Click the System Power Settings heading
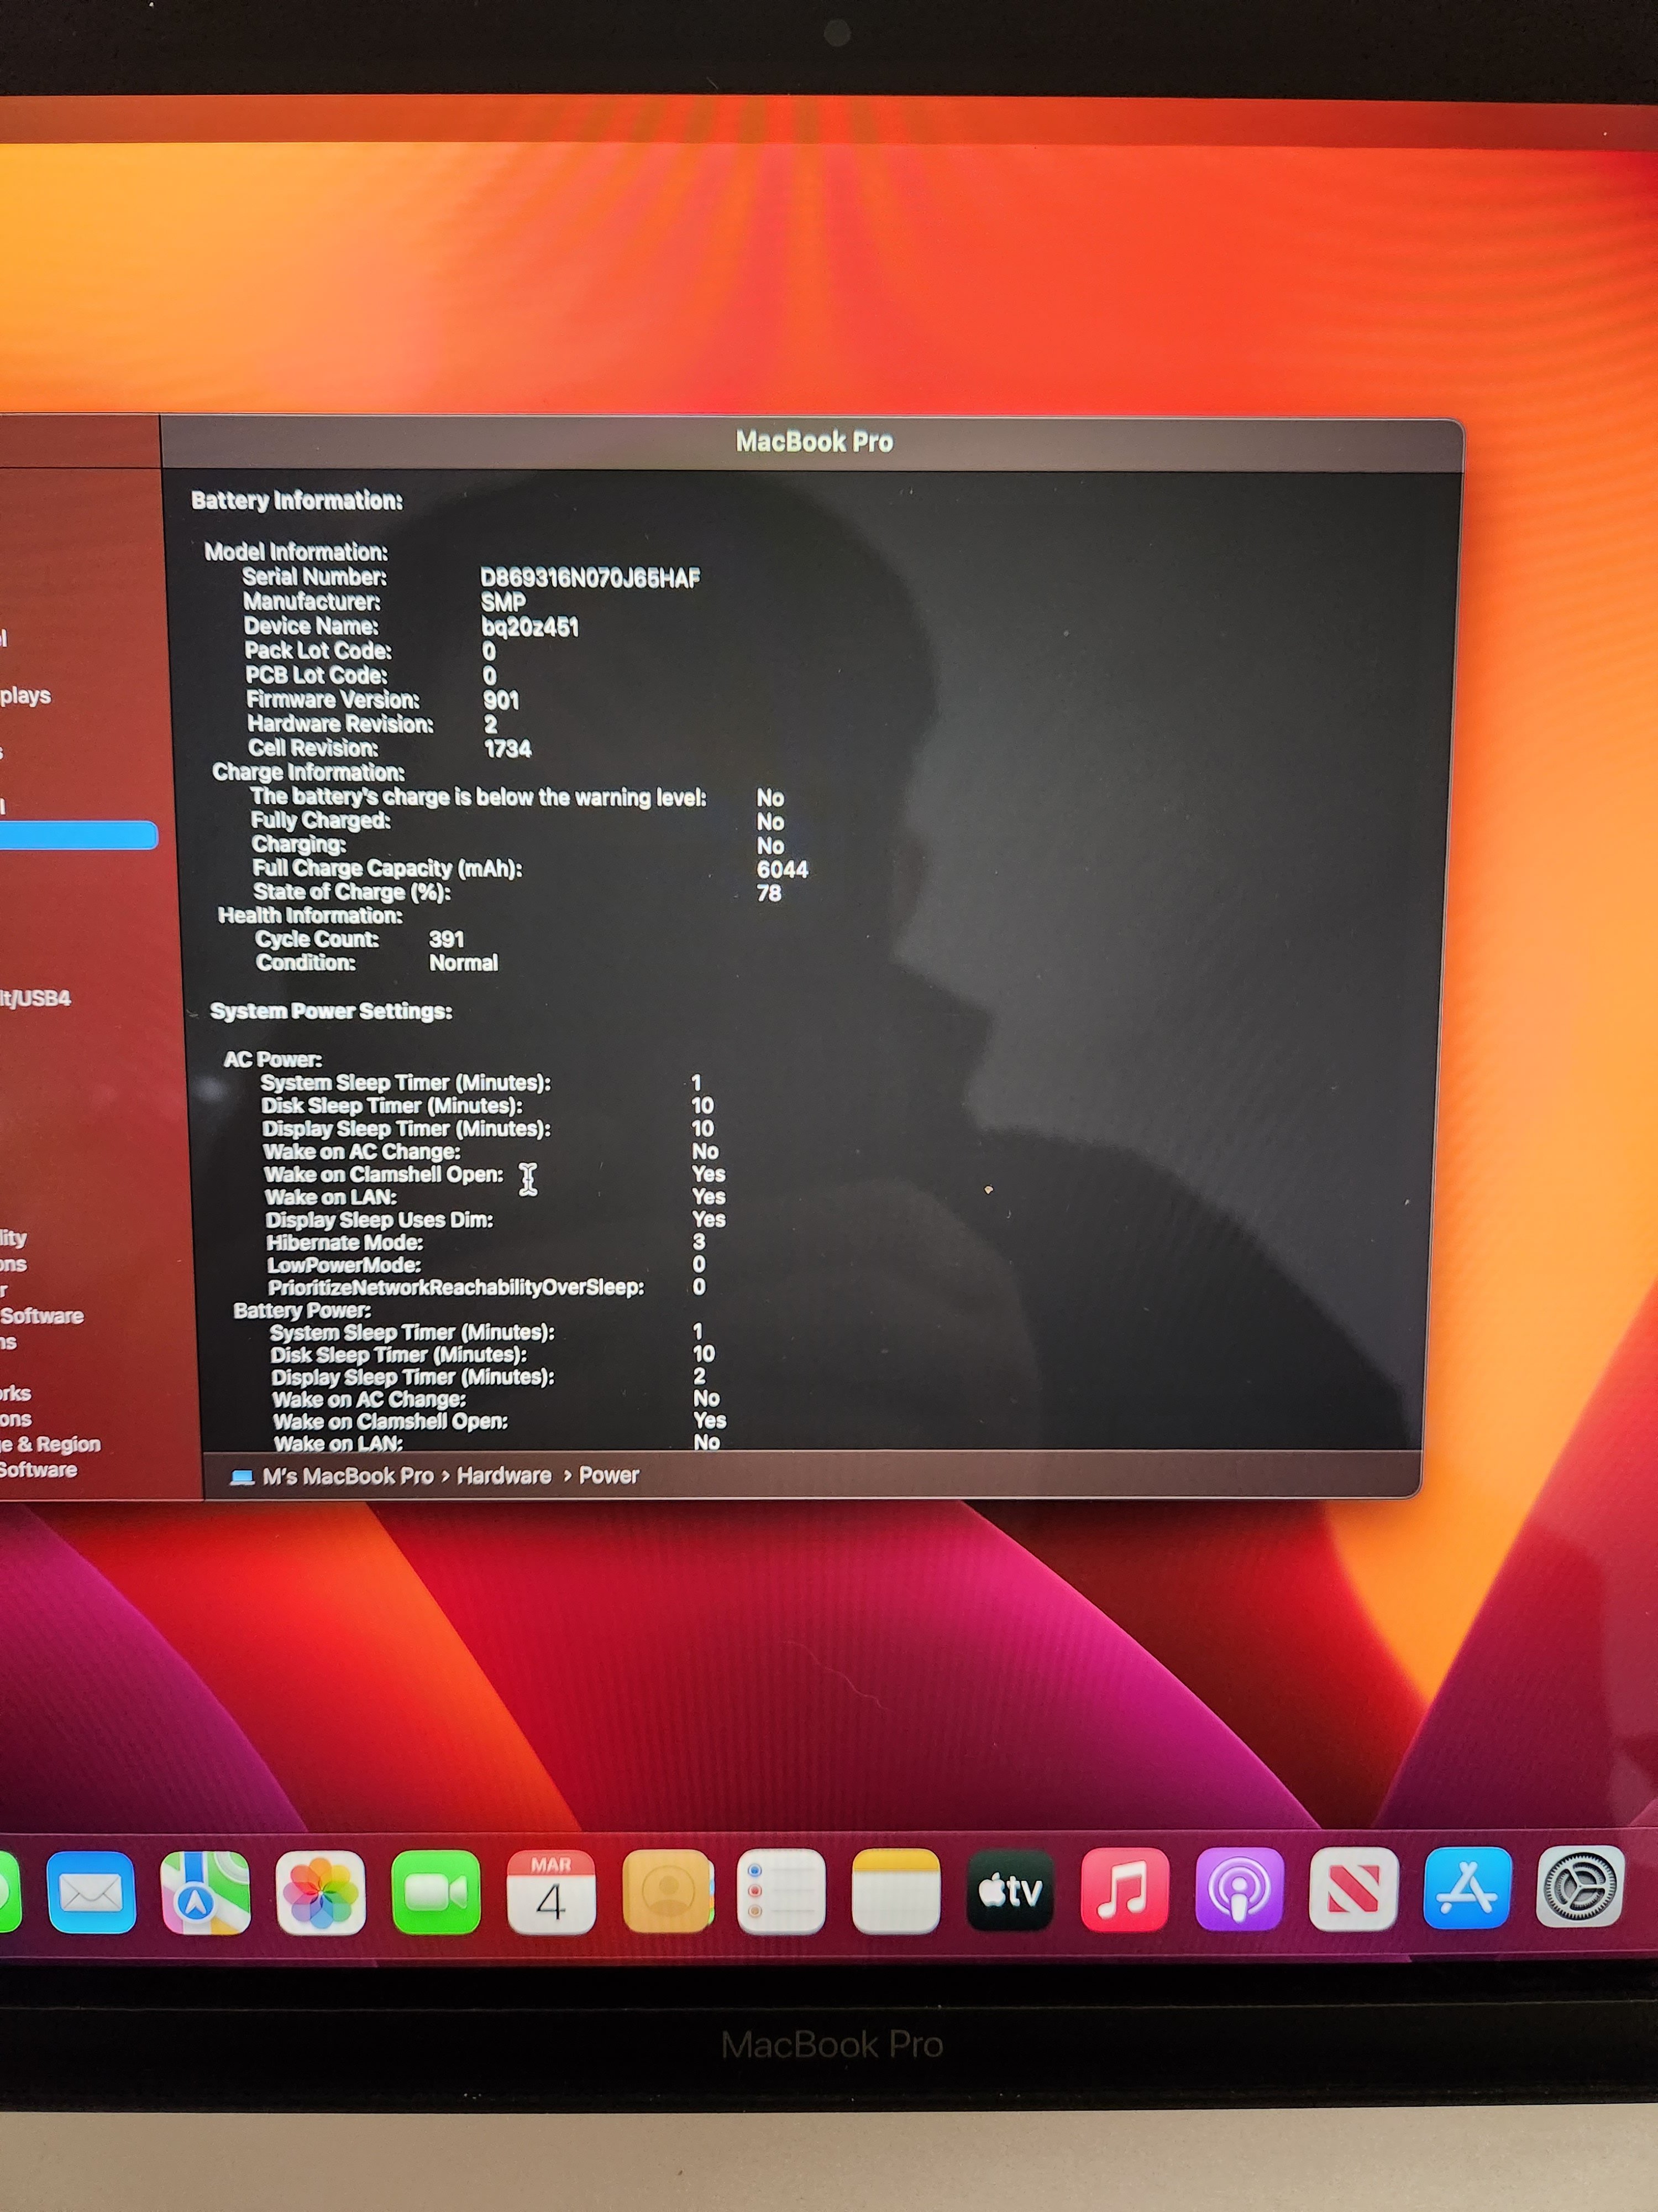This screenshot has width=1658, height=2212. pyautogui.click(x=331, y=1011)
